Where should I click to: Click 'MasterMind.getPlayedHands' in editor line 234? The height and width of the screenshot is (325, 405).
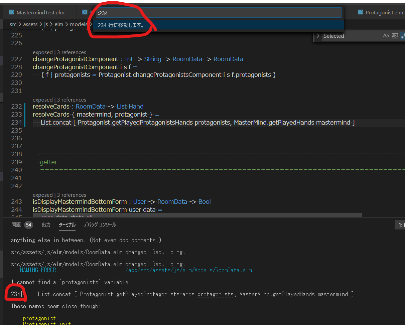coord(274,123)
